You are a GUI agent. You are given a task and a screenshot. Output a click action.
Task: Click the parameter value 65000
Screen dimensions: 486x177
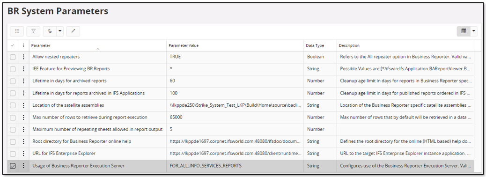[x=235, y=118]
